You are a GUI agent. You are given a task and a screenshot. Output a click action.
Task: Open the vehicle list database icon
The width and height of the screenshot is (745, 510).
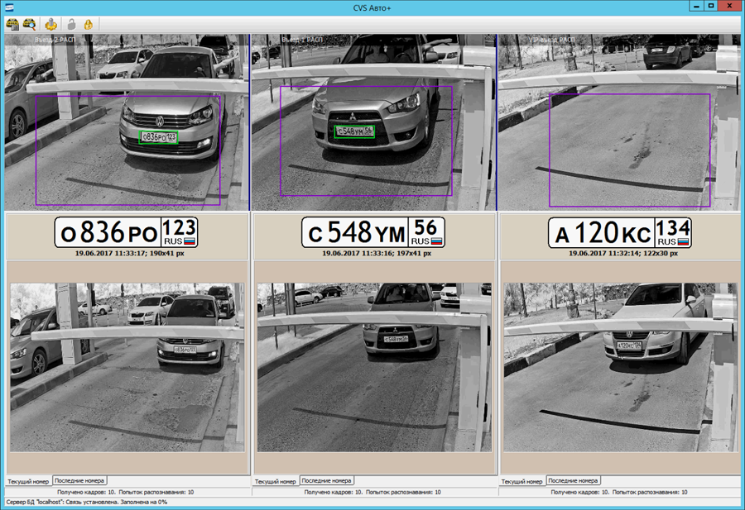point(12,24)
